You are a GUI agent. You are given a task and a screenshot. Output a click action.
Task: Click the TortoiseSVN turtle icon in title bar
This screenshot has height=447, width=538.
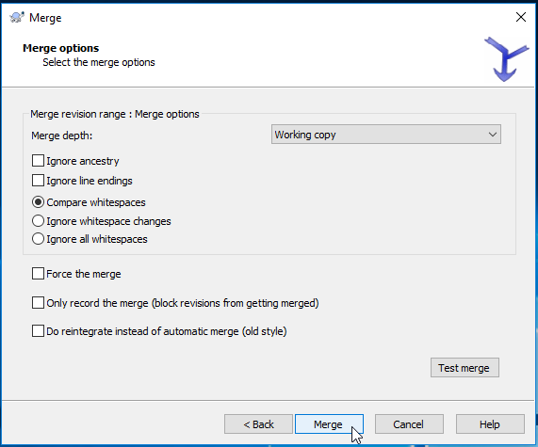[x=17, y=17]
